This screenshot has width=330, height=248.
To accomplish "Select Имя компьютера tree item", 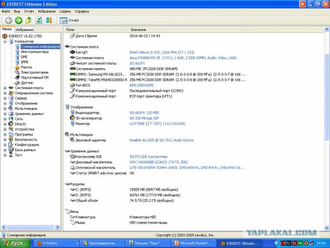I will pos(35,52).
